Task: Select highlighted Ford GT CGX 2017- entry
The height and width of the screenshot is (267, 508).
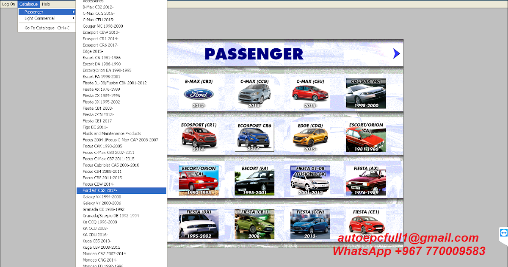Action: 121,191
